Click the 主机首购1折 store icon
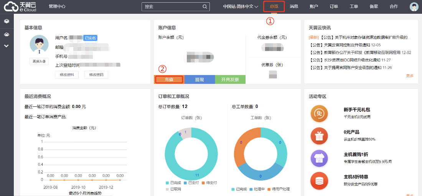 pyautogui.click(x=319, y=158)
